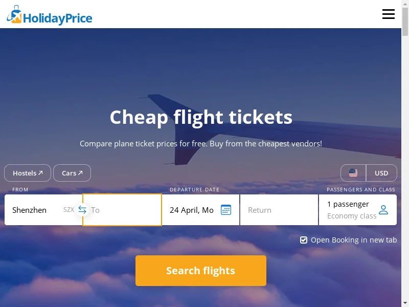Click the Cheap flight tickets heading

[x=201, y=117]
